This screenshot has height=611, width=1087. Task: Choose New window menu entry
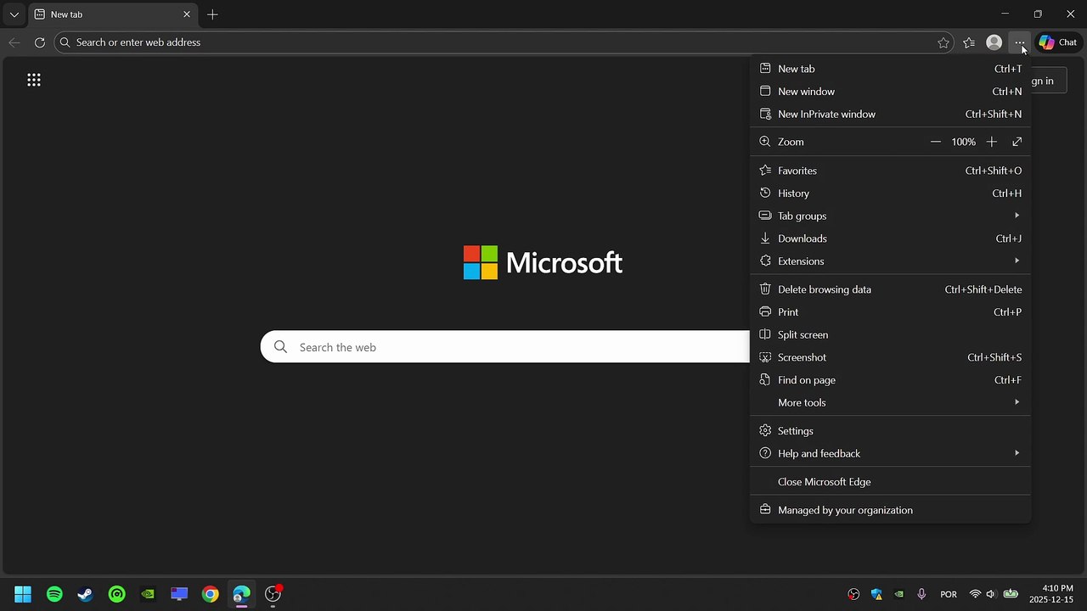(x=890, y=92)
